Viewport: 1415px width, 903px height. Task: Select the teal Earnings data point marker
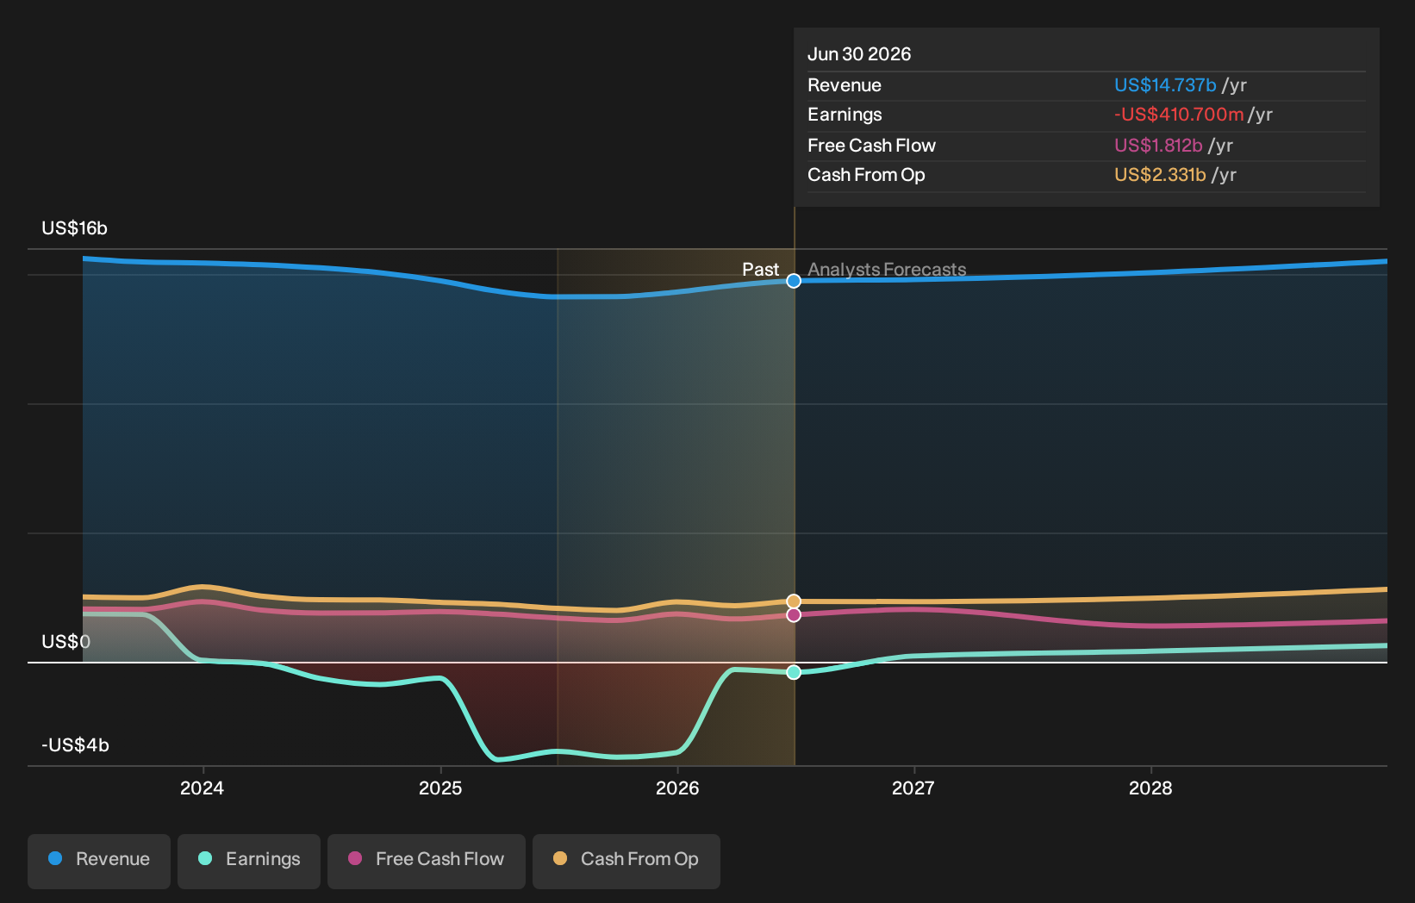coord(794,672)
